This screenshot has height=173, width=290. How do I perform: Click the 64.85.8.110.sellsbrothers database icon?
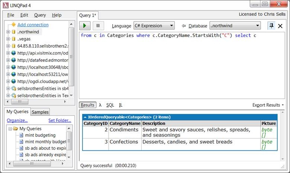pos(13,46)
